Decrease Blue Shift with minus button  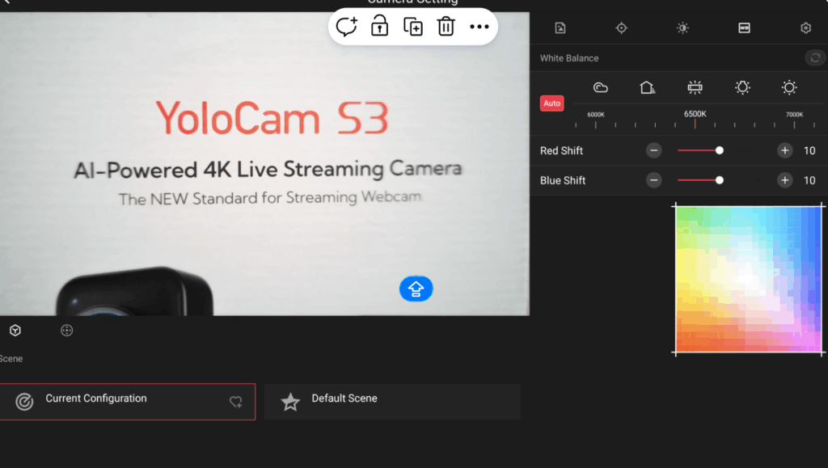[x=653, y=180]
